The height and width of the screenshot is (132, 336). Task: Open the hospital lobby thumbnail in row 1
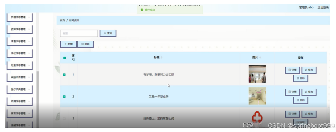coord(257,74)
